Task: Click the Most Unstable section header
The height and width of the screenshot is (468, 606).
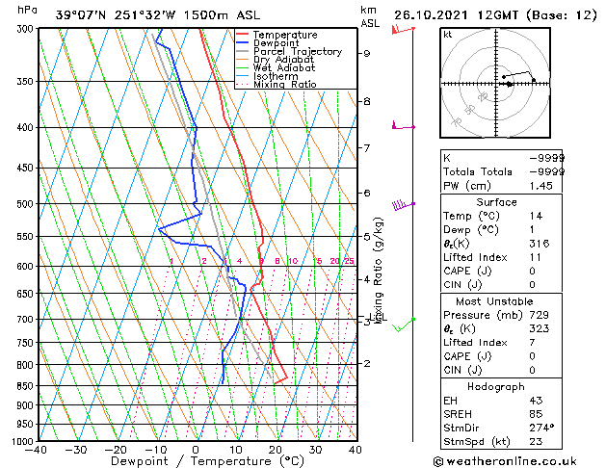Action: 494,301
